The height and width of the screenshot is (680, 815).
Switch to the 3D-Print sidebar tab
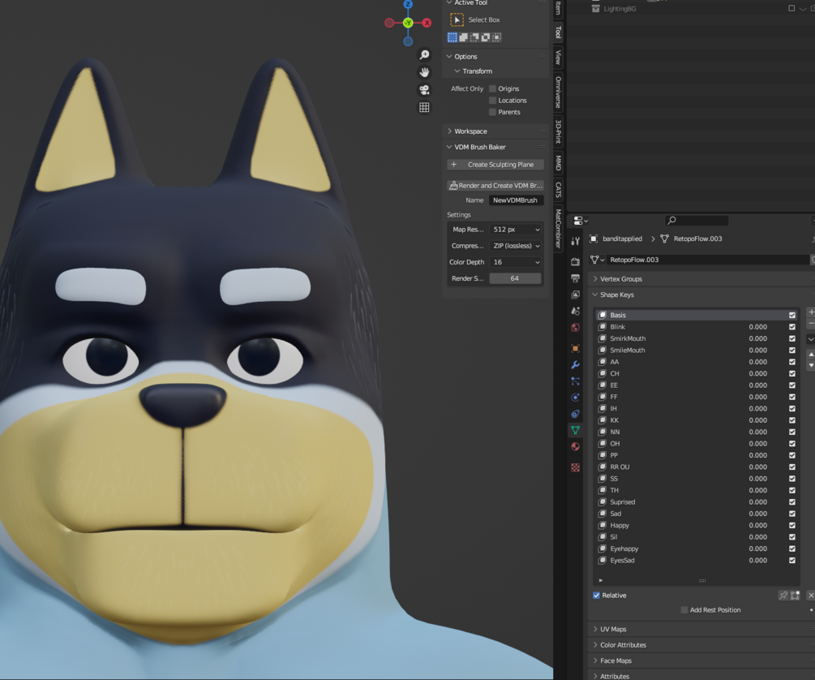(558, 131)
